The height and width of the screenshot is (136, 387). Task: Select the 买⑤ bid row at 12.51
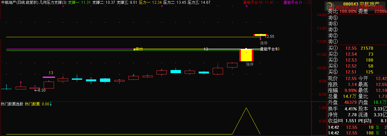[357, 72]
